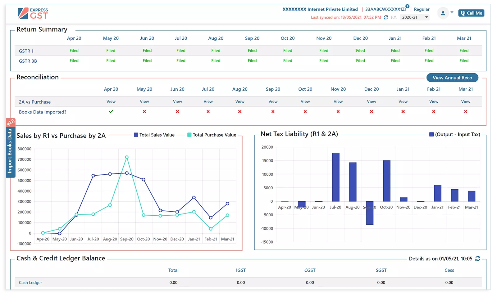
Task: Click the (Output - Input Tax) legend square
Action: (431, 134)
